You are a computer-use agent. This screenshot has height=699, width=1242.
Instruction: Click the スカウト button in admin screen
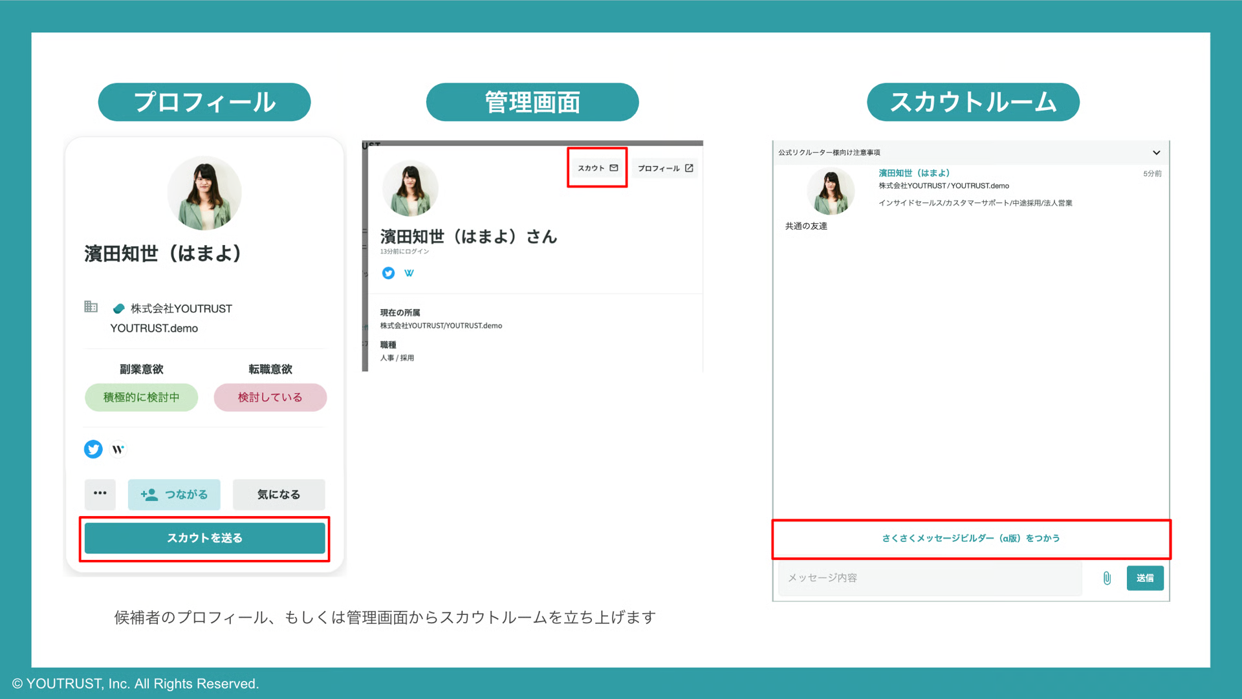click(598, 168)
